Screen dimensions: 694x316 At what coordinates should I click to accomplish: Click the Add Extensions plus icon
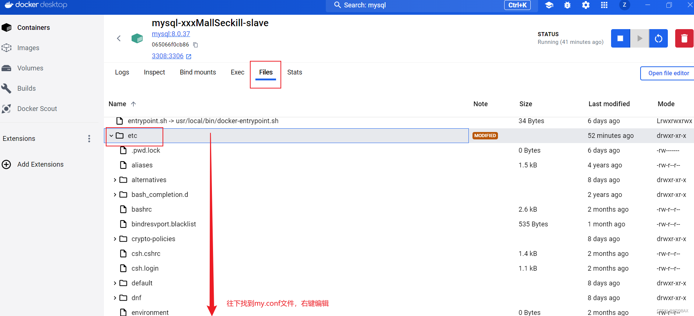pos(7,164)
